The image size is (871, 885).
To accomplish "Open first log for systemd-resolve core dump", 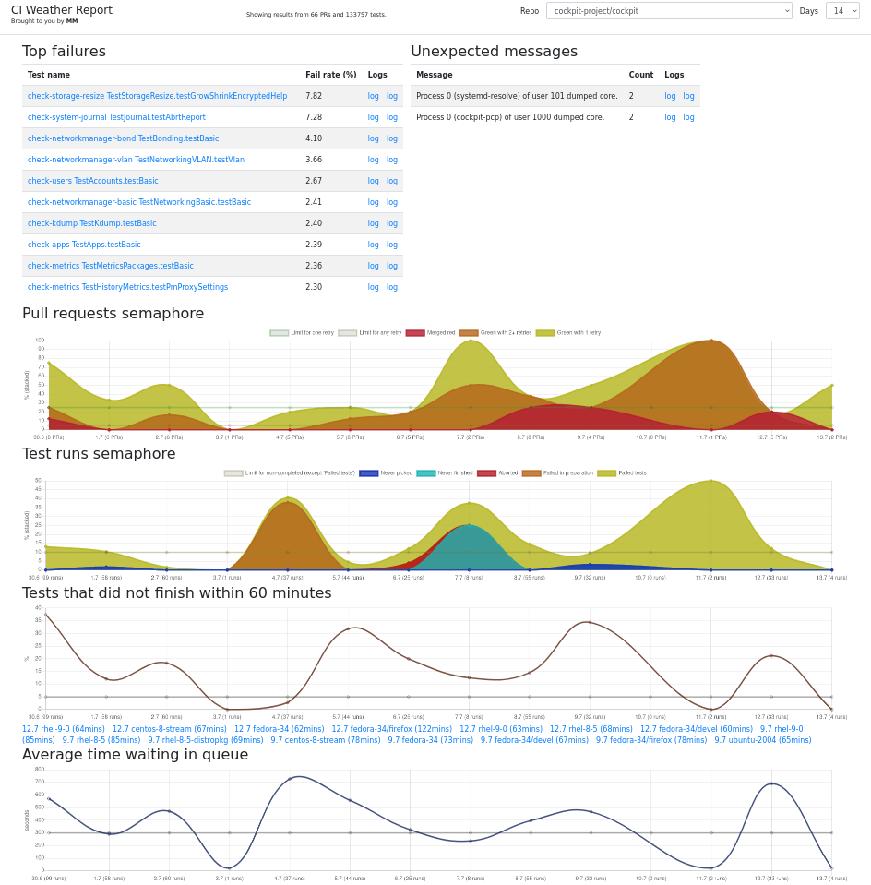I will (x=670, y=96).
